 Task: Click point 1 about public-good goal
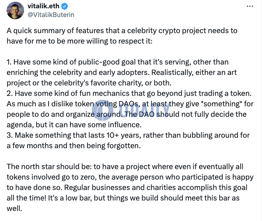tap(122, 72)
